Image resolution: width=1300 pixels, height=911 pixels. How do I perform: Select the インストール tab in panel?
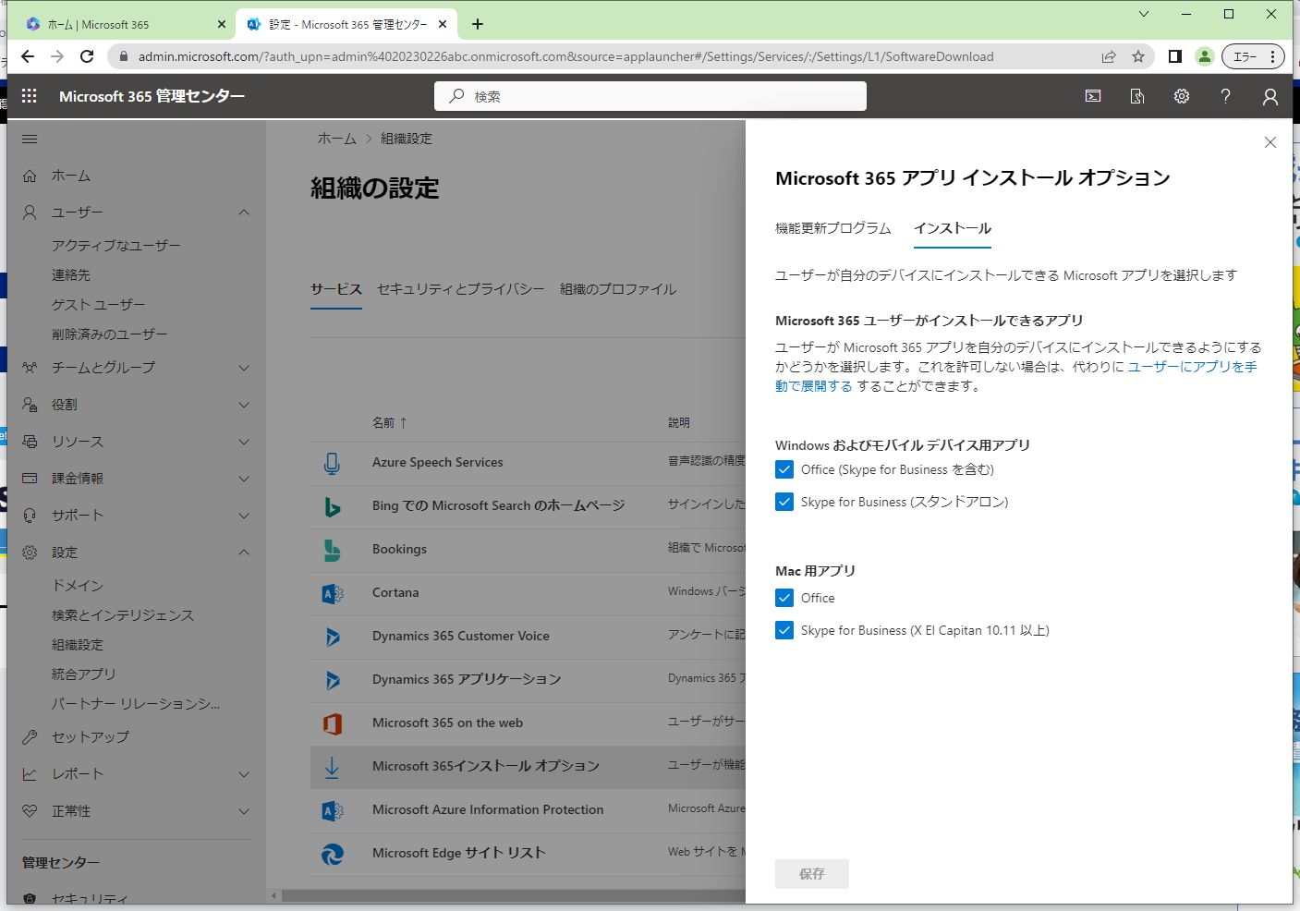point(953,228)
